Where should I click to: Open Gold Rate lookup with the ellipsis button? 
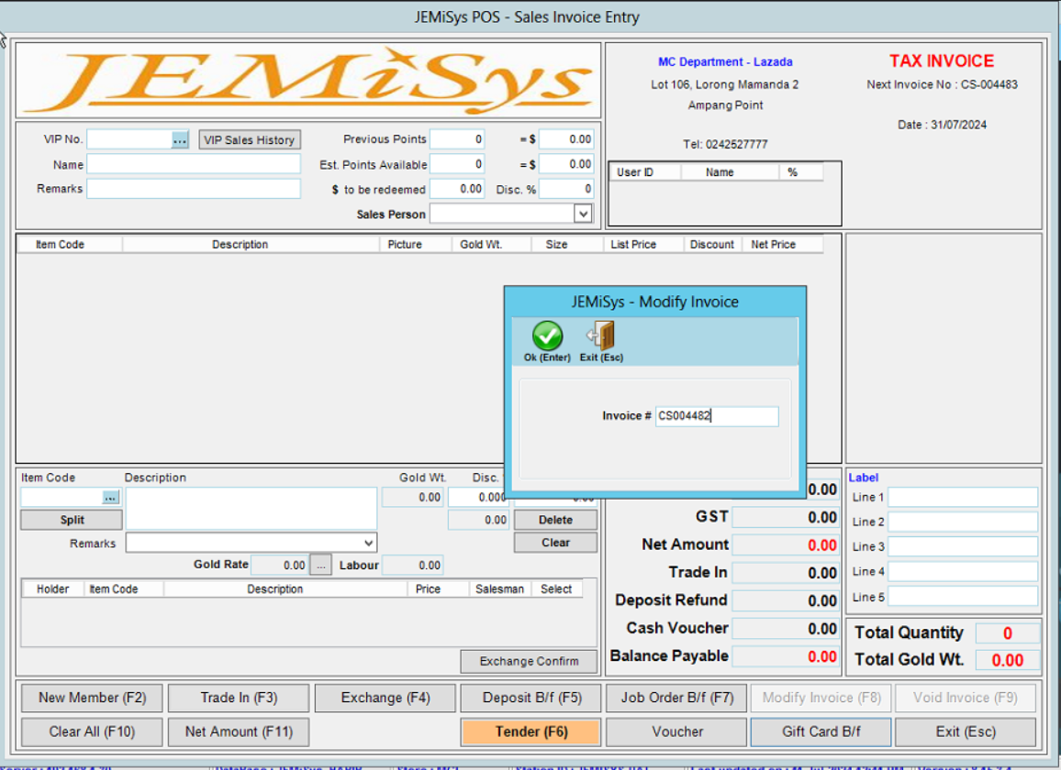(320, 565)
